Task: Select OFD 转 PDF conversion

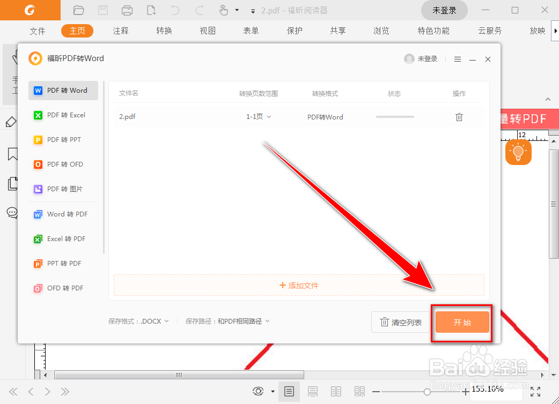Action: [x=63, y=288]
